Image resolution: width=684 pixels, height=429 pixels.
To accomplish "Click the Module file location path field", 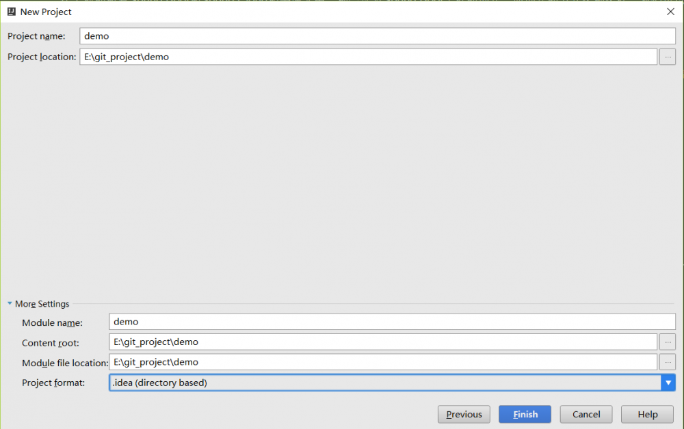I will click(274, 362).
